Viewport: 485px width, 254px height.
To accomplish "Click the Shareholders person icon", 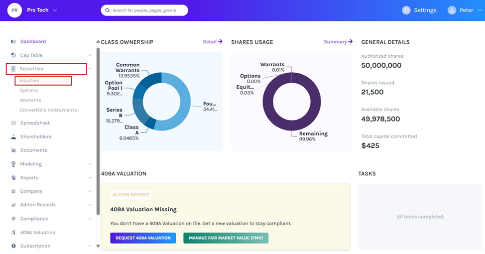I will coord(13,136).
